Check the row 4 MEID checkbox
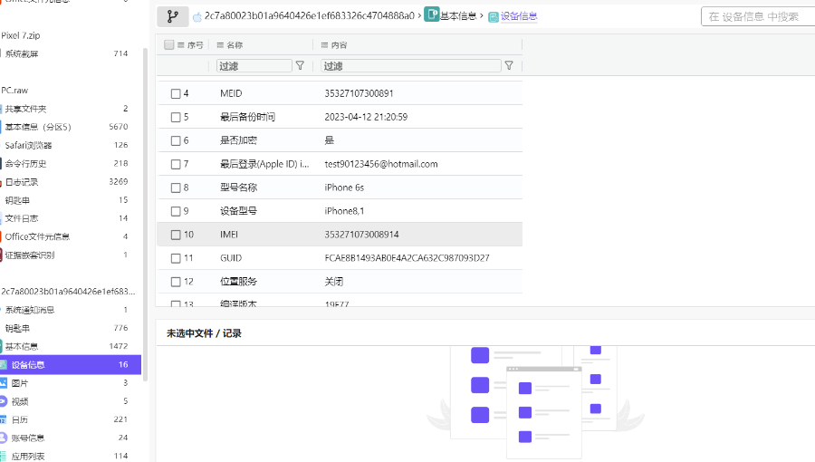Screen dimensions: 815x462 click(176, 93)
